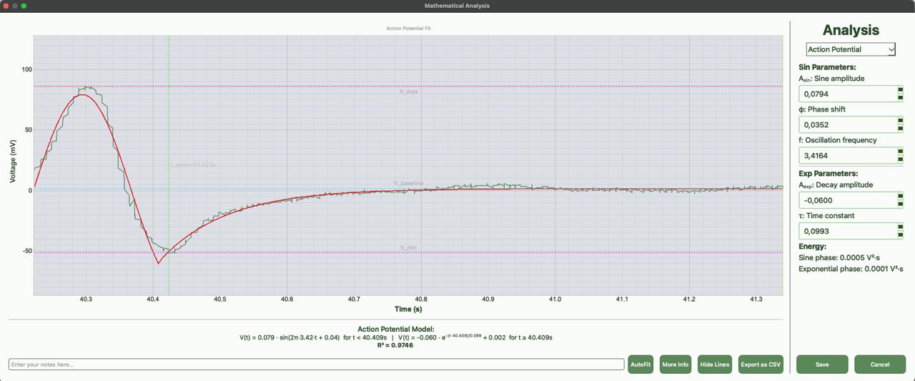Click the V_baseline line label
Image resolution: width=915 pixels, height=381 pixels.
[x=408, y=183]
